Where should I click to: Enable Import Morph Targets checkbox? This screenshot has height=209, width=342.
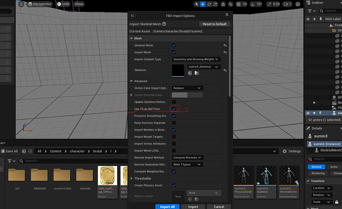(174, 137)
